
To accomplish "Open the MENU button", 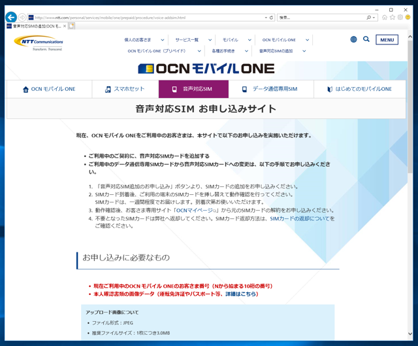I will (x=387, y=40).
